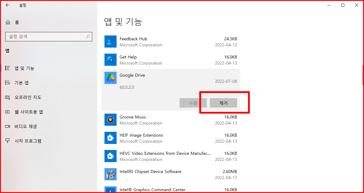The width and height of the screenshot is (364, 193).
Task: Click the back arrow in Settings
Action: tap(8, 5)
